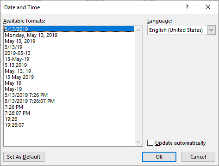Select the May-19 format entry
Screen dimensions: 219x166
click(x=13, y=89)
